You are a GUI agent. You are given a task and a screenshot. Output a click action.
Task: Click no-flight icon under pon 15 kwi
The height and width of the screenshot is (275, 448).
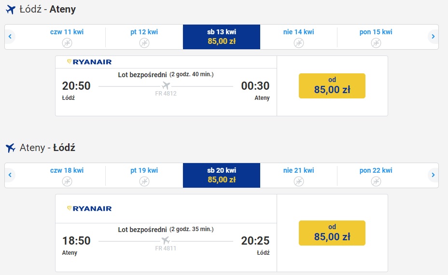pyautogui.click(x=376, y=43)
